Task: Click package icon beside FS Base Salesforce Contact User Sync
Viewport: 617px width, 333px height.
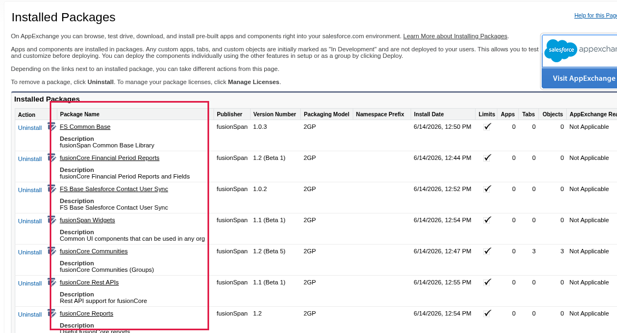Action: pos(52,188)
